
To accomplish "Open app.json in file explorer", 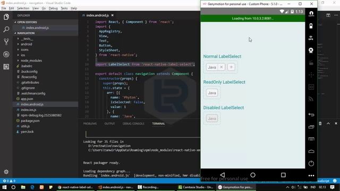I will [27, 99].
